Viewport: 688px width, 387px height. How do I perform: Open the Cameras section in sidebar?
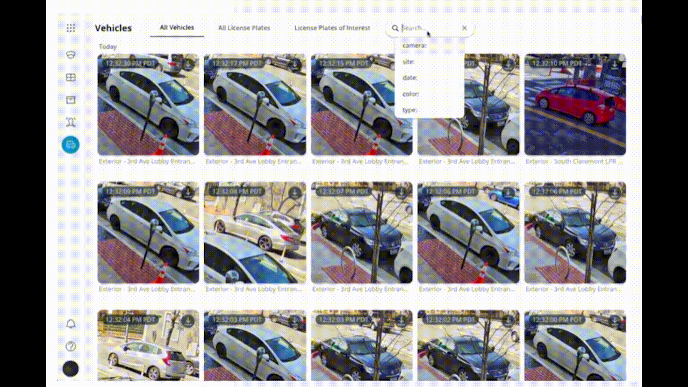pos(70,55)
